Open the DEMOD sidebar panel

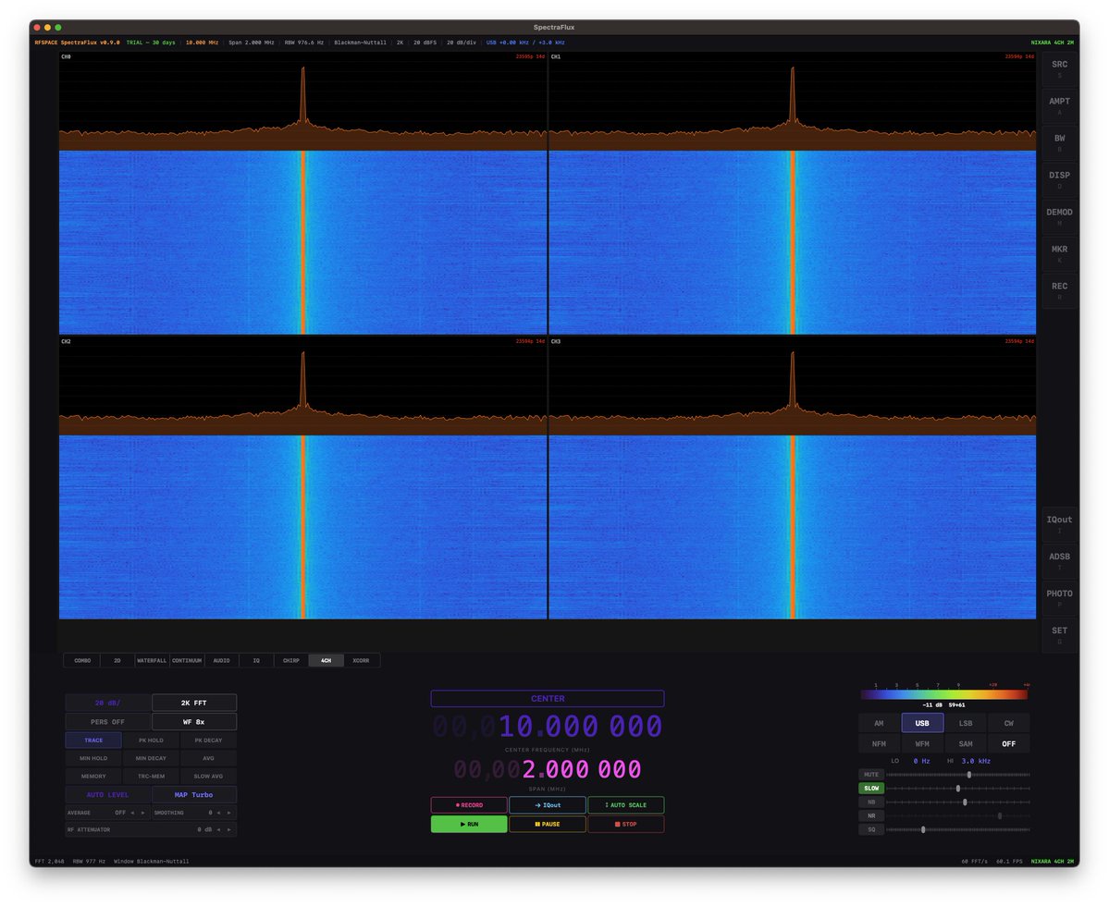click(x=1059, y=217)
